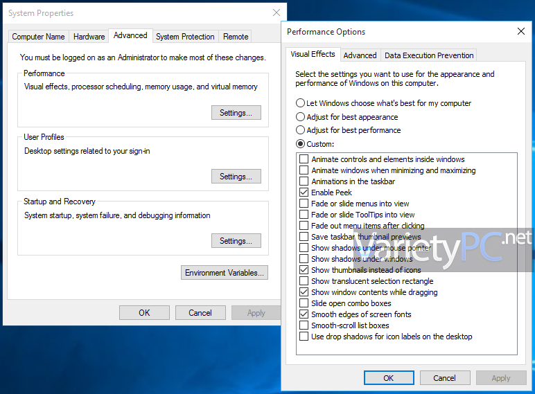Open the Computer Name tab
Screen dimensions: 535x394
[38, 37]
